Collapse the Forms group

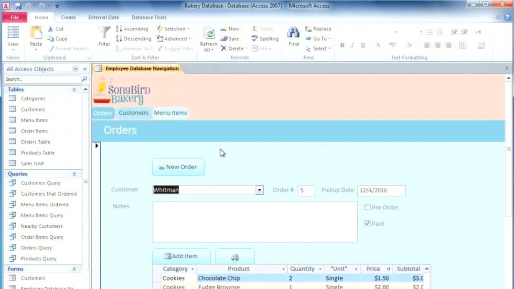[74, 269]
